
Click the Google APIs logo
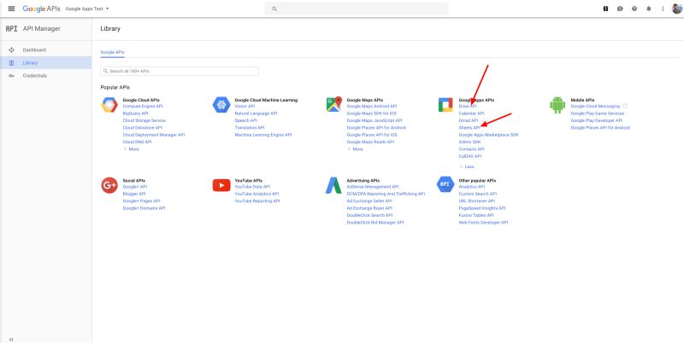coord(41,9)
